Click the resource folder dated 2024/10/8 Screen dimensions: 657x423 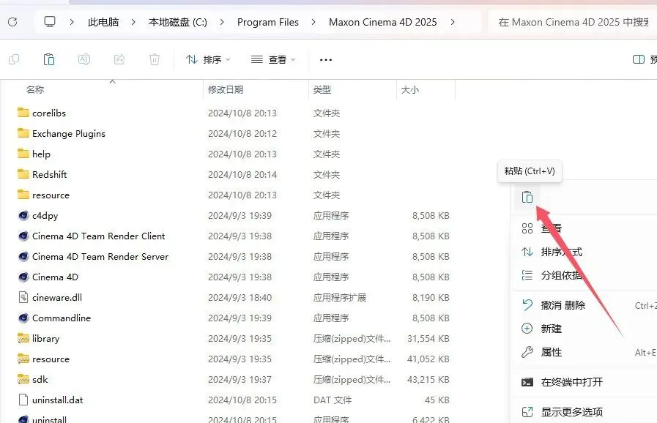(x=51, y=195)
